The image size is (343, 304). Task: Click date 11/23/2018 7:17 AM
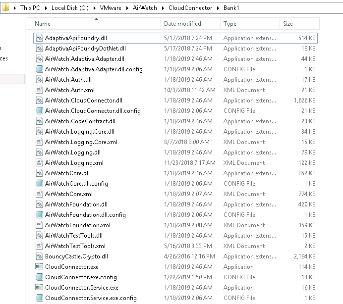190,162
